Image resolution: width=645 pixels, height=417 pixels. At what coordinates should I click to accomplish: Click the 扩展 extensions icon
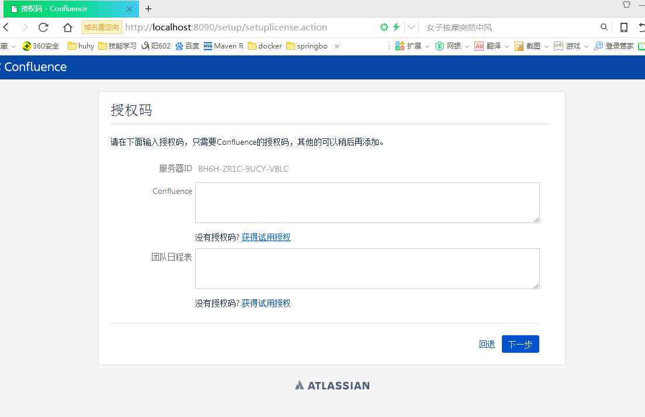click(x=400, y=46)
